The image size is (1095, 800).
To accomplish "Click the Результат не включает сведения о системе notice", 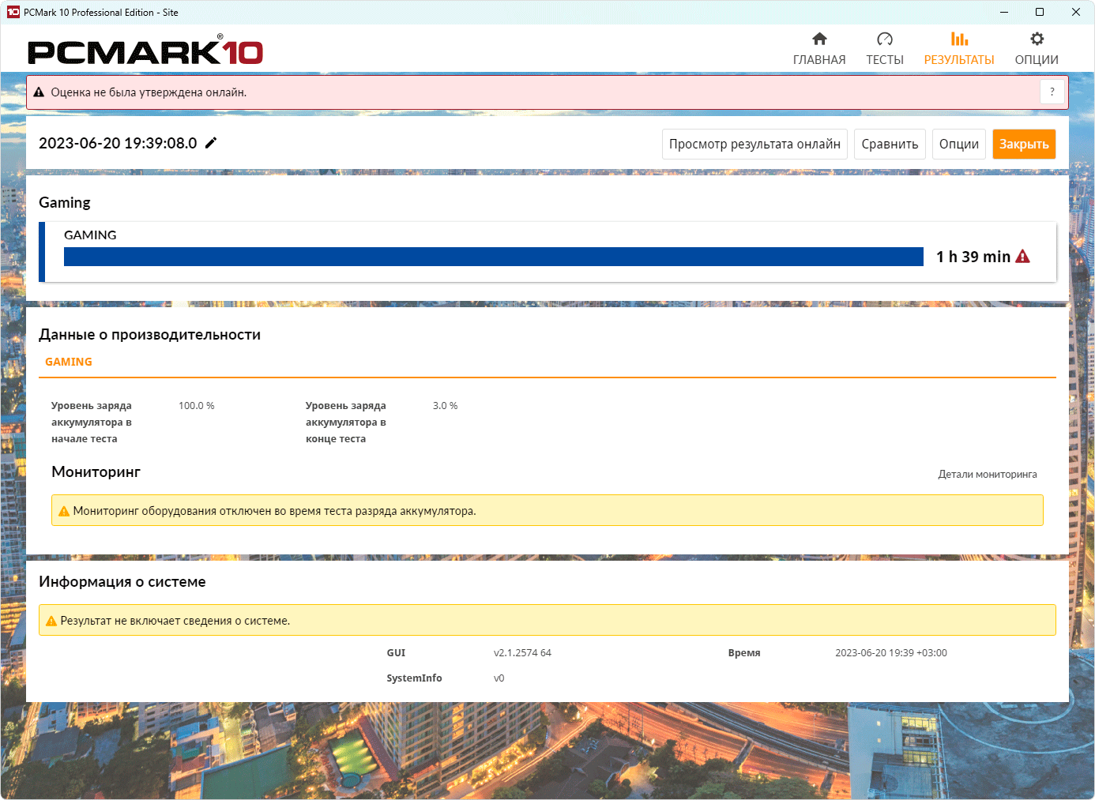I will pyautogui.click(x=175, y=621).
